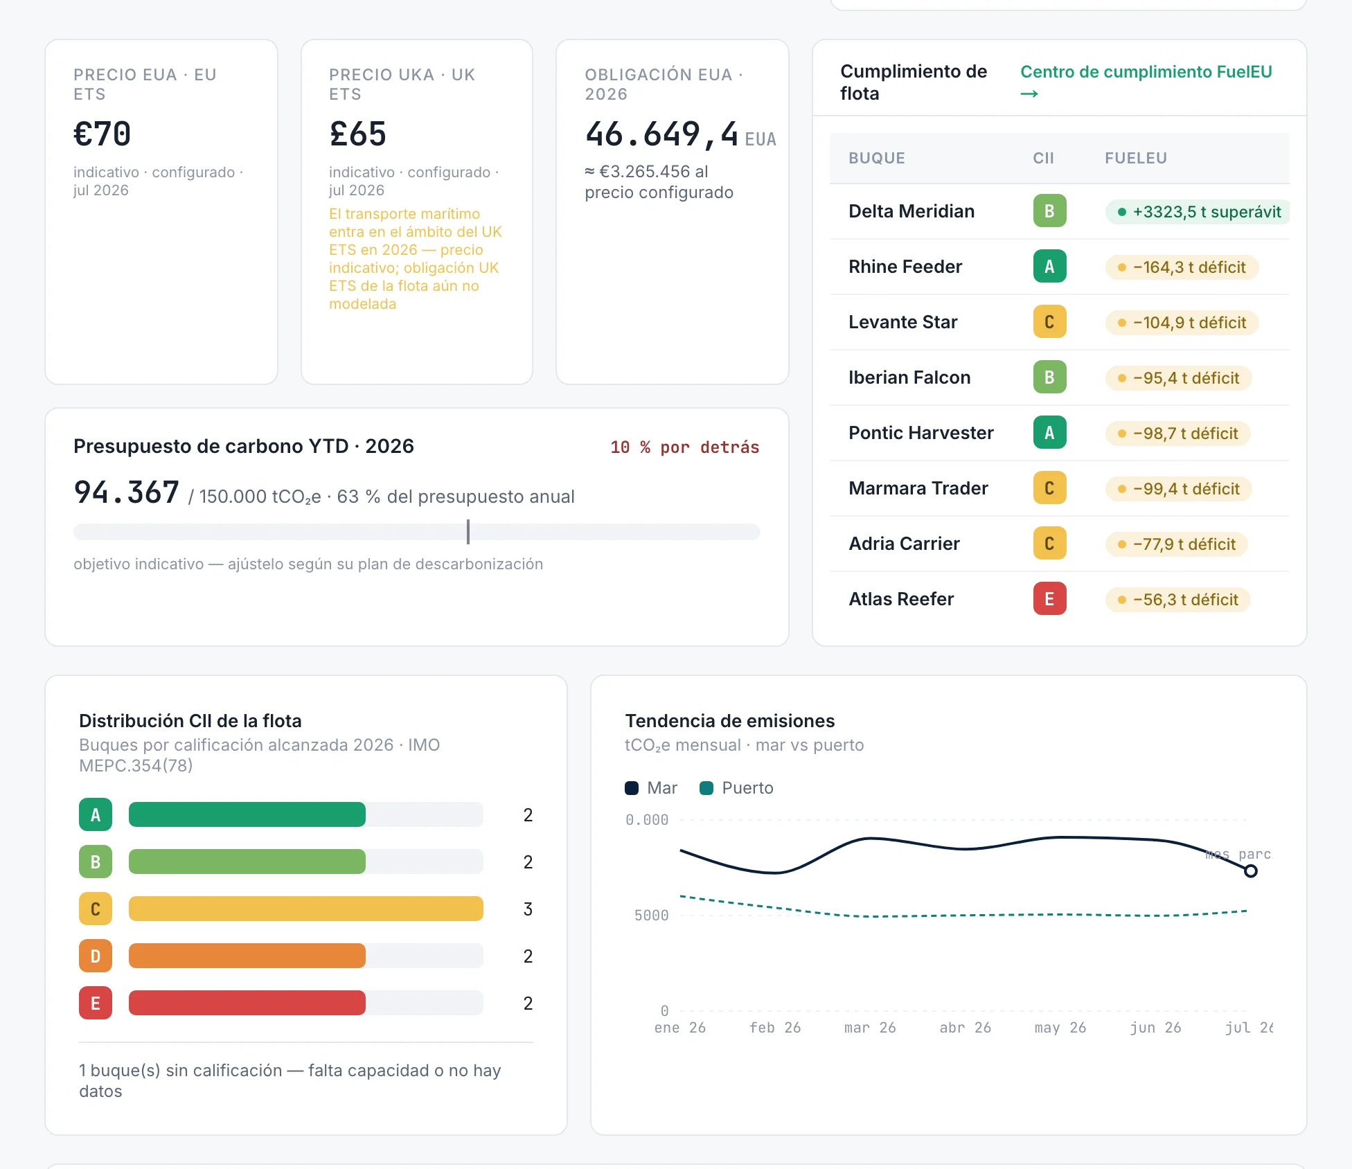The width and height of the screenshot is (1352, 1169).
Task: Select the D rating icon in CII distribution
Action: (96, 956)
